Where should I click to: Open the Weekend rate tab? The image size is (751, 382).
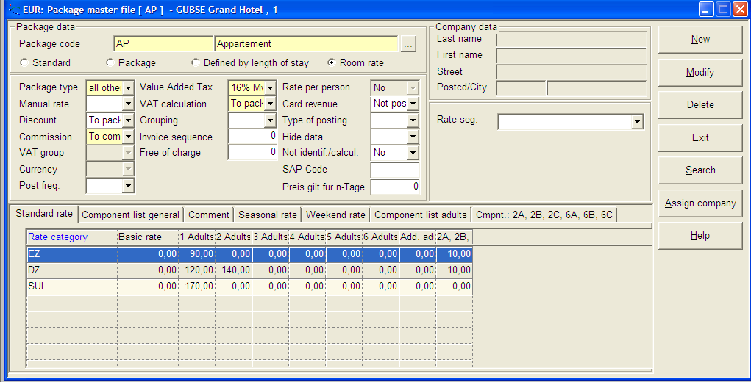pyautogui.click(x=335, y=215)
